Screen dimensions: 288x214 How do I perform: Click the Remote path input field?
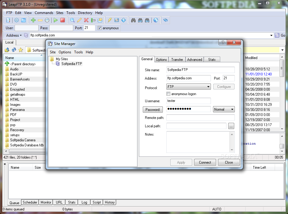[x=200, y=118]
